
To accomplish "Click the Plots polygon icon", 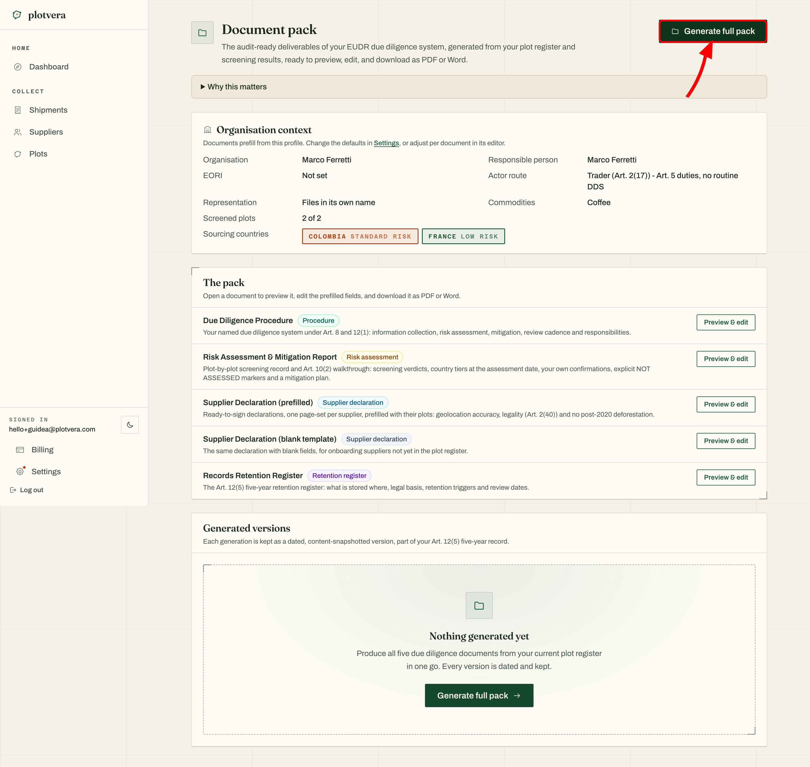I will [18, 154].
